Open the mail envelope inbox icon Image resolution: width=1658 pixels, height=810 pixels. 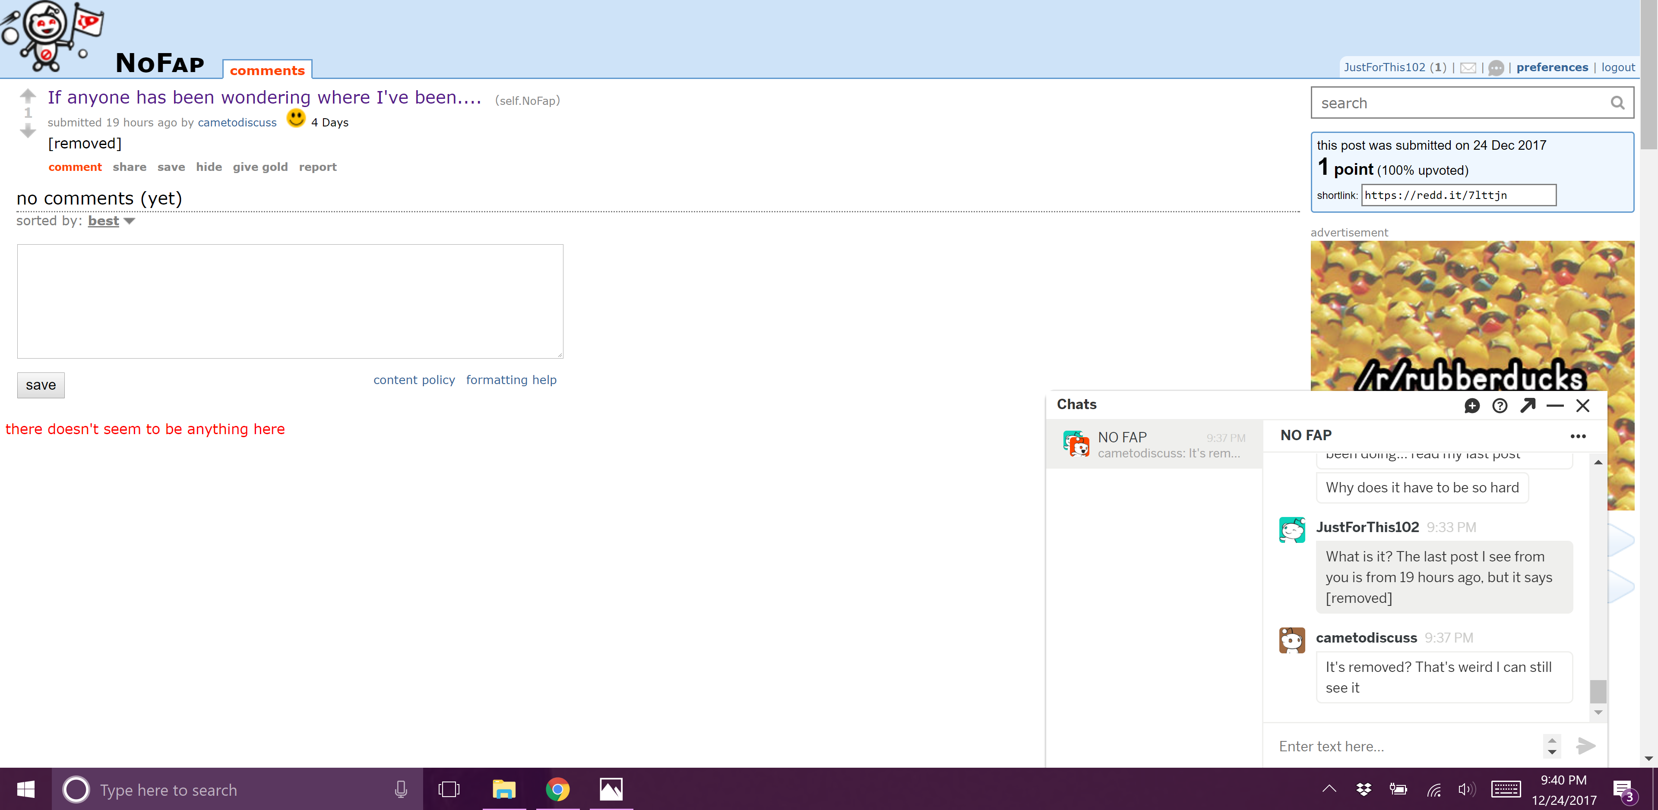pos(1468,68)
